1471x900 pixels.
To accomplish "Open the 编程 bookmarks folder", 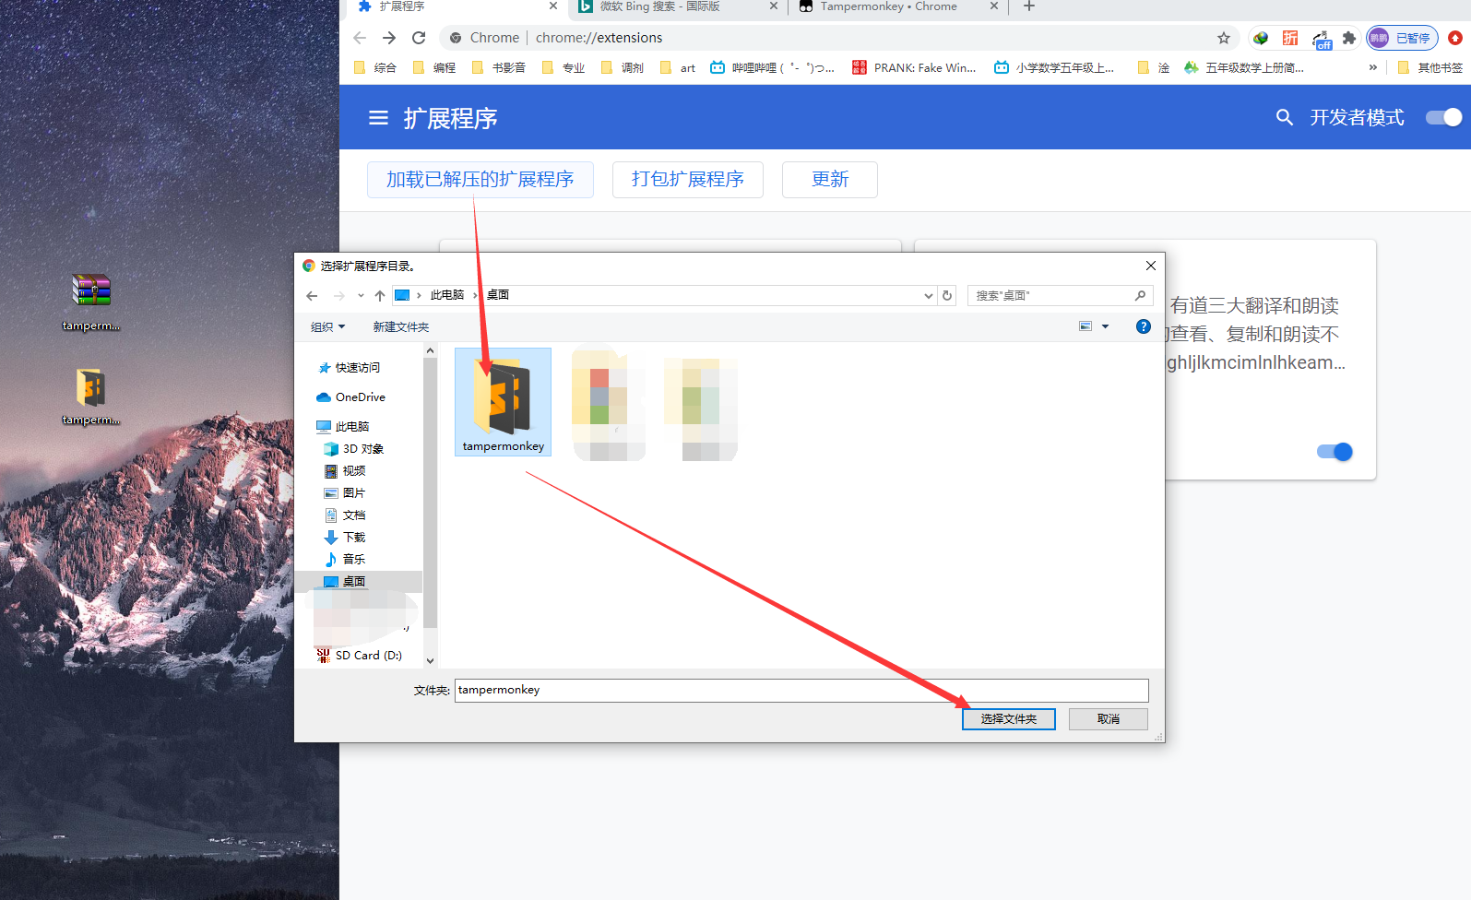I will click(434, 67).
